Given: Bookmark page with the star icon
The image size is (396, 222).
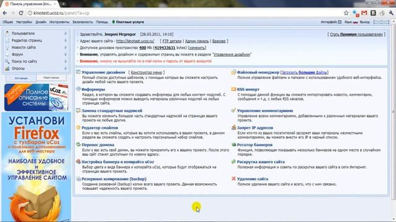Looking at the screenshot, I should 346,13.
